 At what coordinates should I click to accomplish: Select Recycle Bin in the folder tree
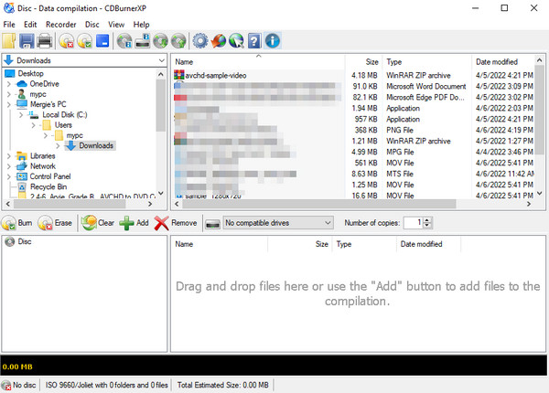(x=48, y=186)
